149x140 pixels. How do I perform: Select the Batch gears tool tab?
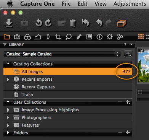[120, 37]
